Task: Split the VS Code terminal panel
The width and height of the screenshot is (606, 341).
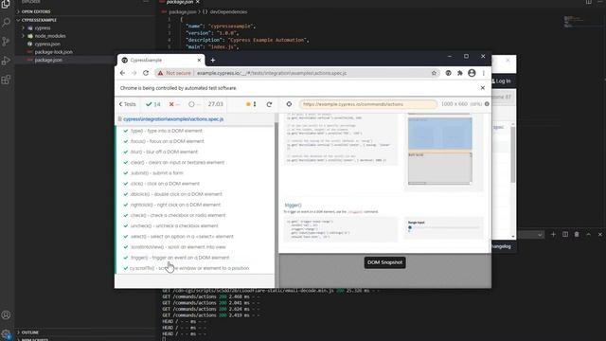Action: (x=565, y=234)
